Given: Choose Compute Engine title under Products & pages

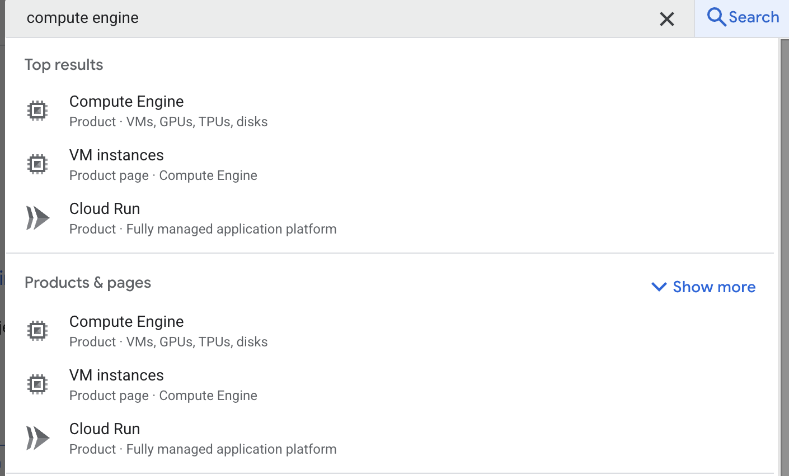Looking at the screenshot, I should (x=126, y=322).
